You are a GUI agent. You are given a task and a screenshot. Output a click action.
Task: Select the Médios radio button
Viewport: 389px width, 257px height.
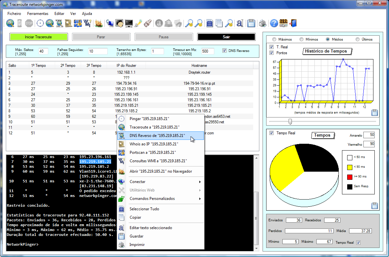pyautogui.click(x=328, y=39)
